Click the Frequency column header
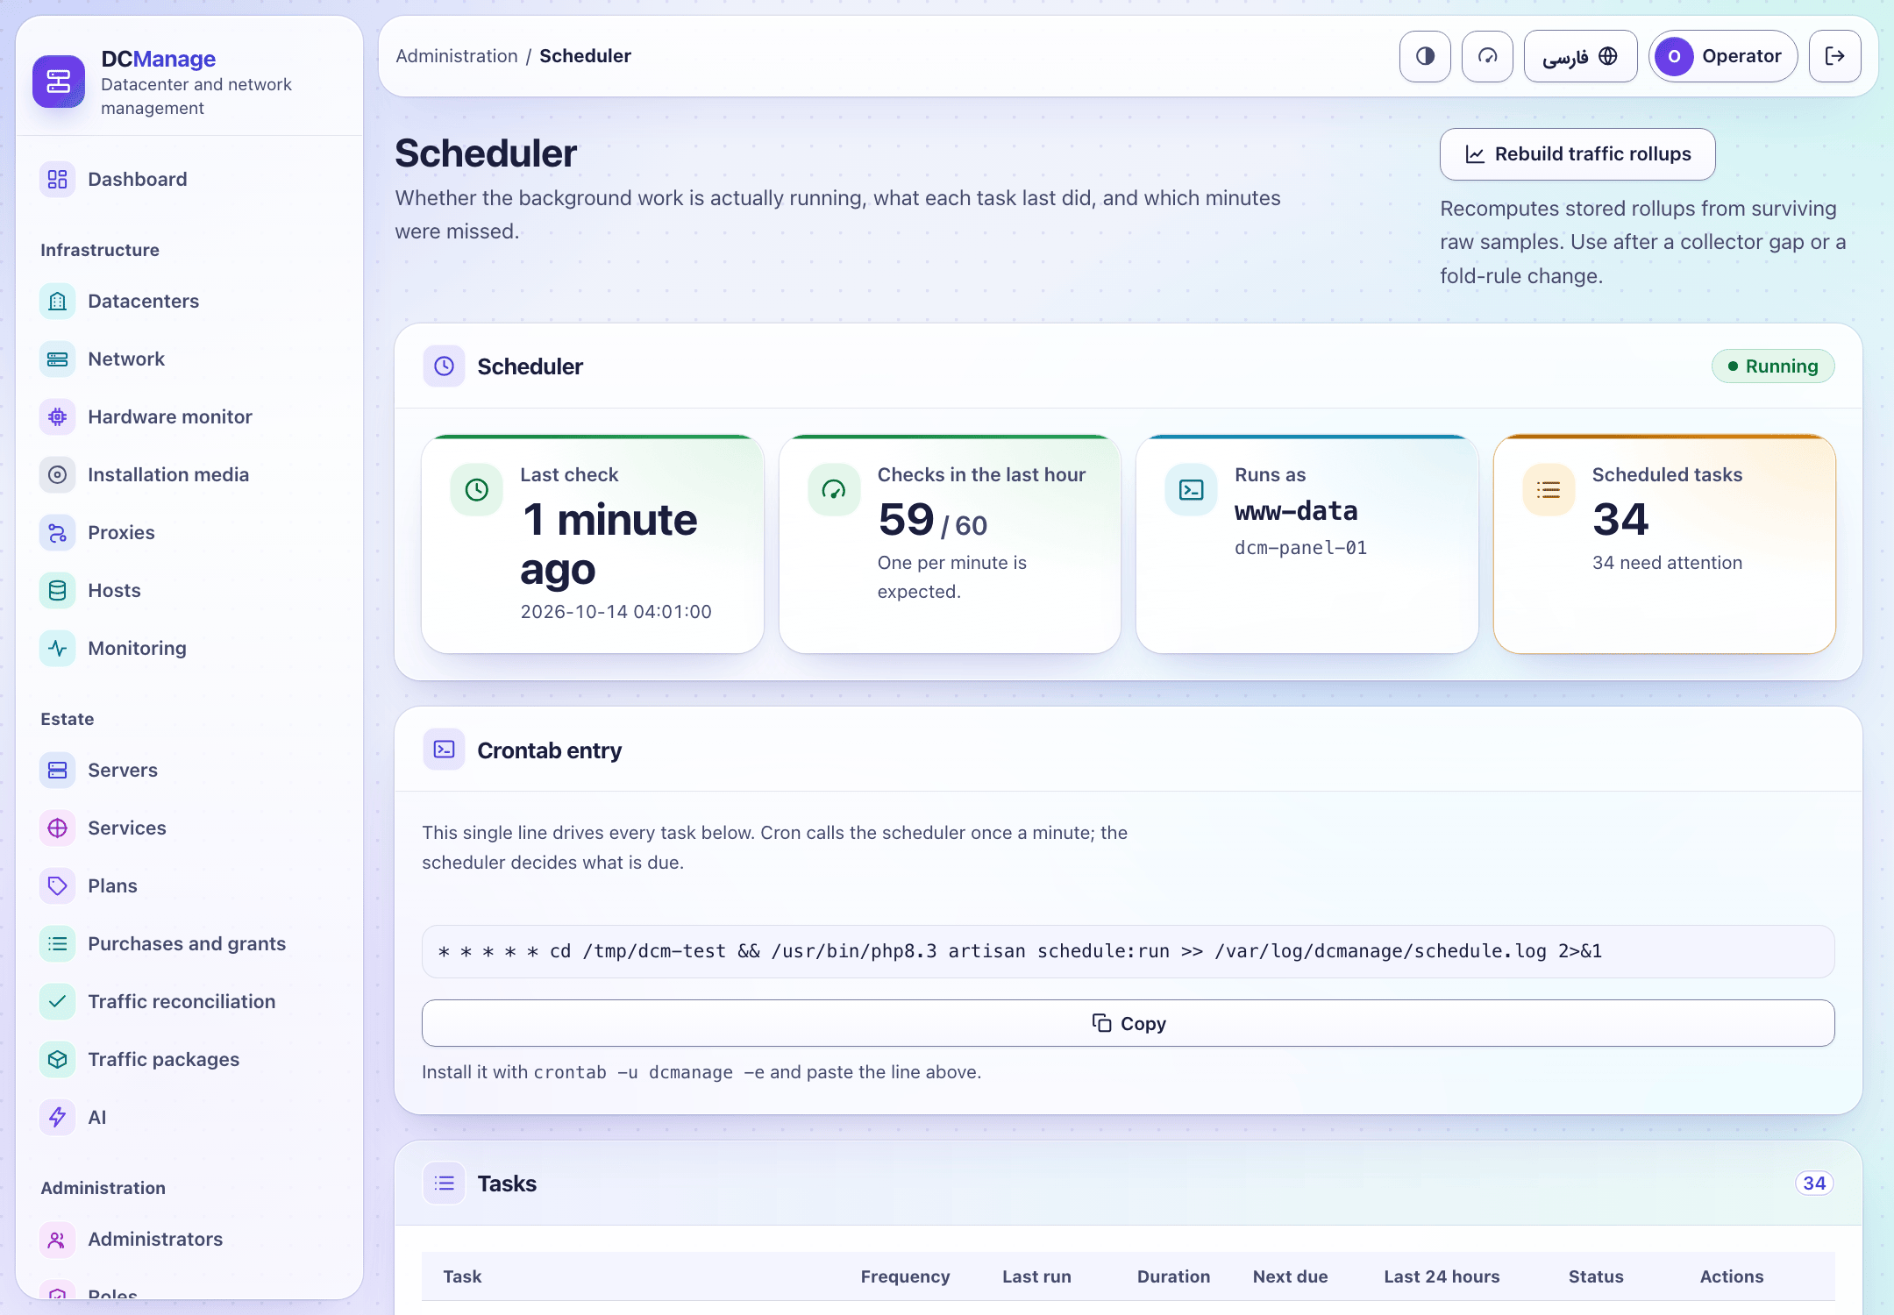1894x1315 pixels. [905, 1276]
